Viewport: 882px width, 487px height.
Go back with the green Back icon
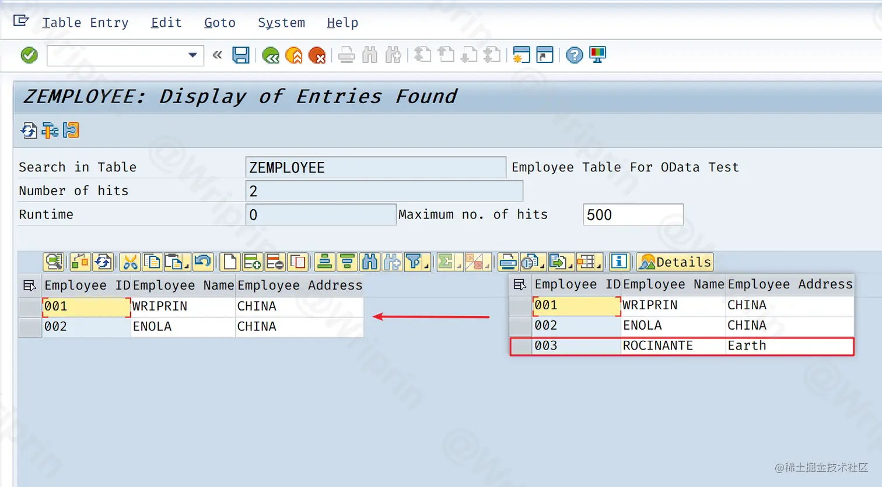(x=271, y=55)
